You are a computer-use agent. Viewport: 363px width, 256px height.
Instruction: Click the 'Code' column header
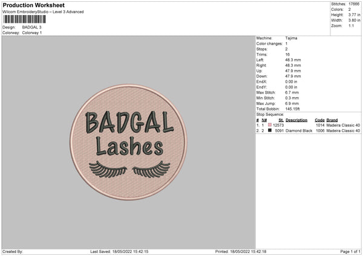click(x=319, y=120)
